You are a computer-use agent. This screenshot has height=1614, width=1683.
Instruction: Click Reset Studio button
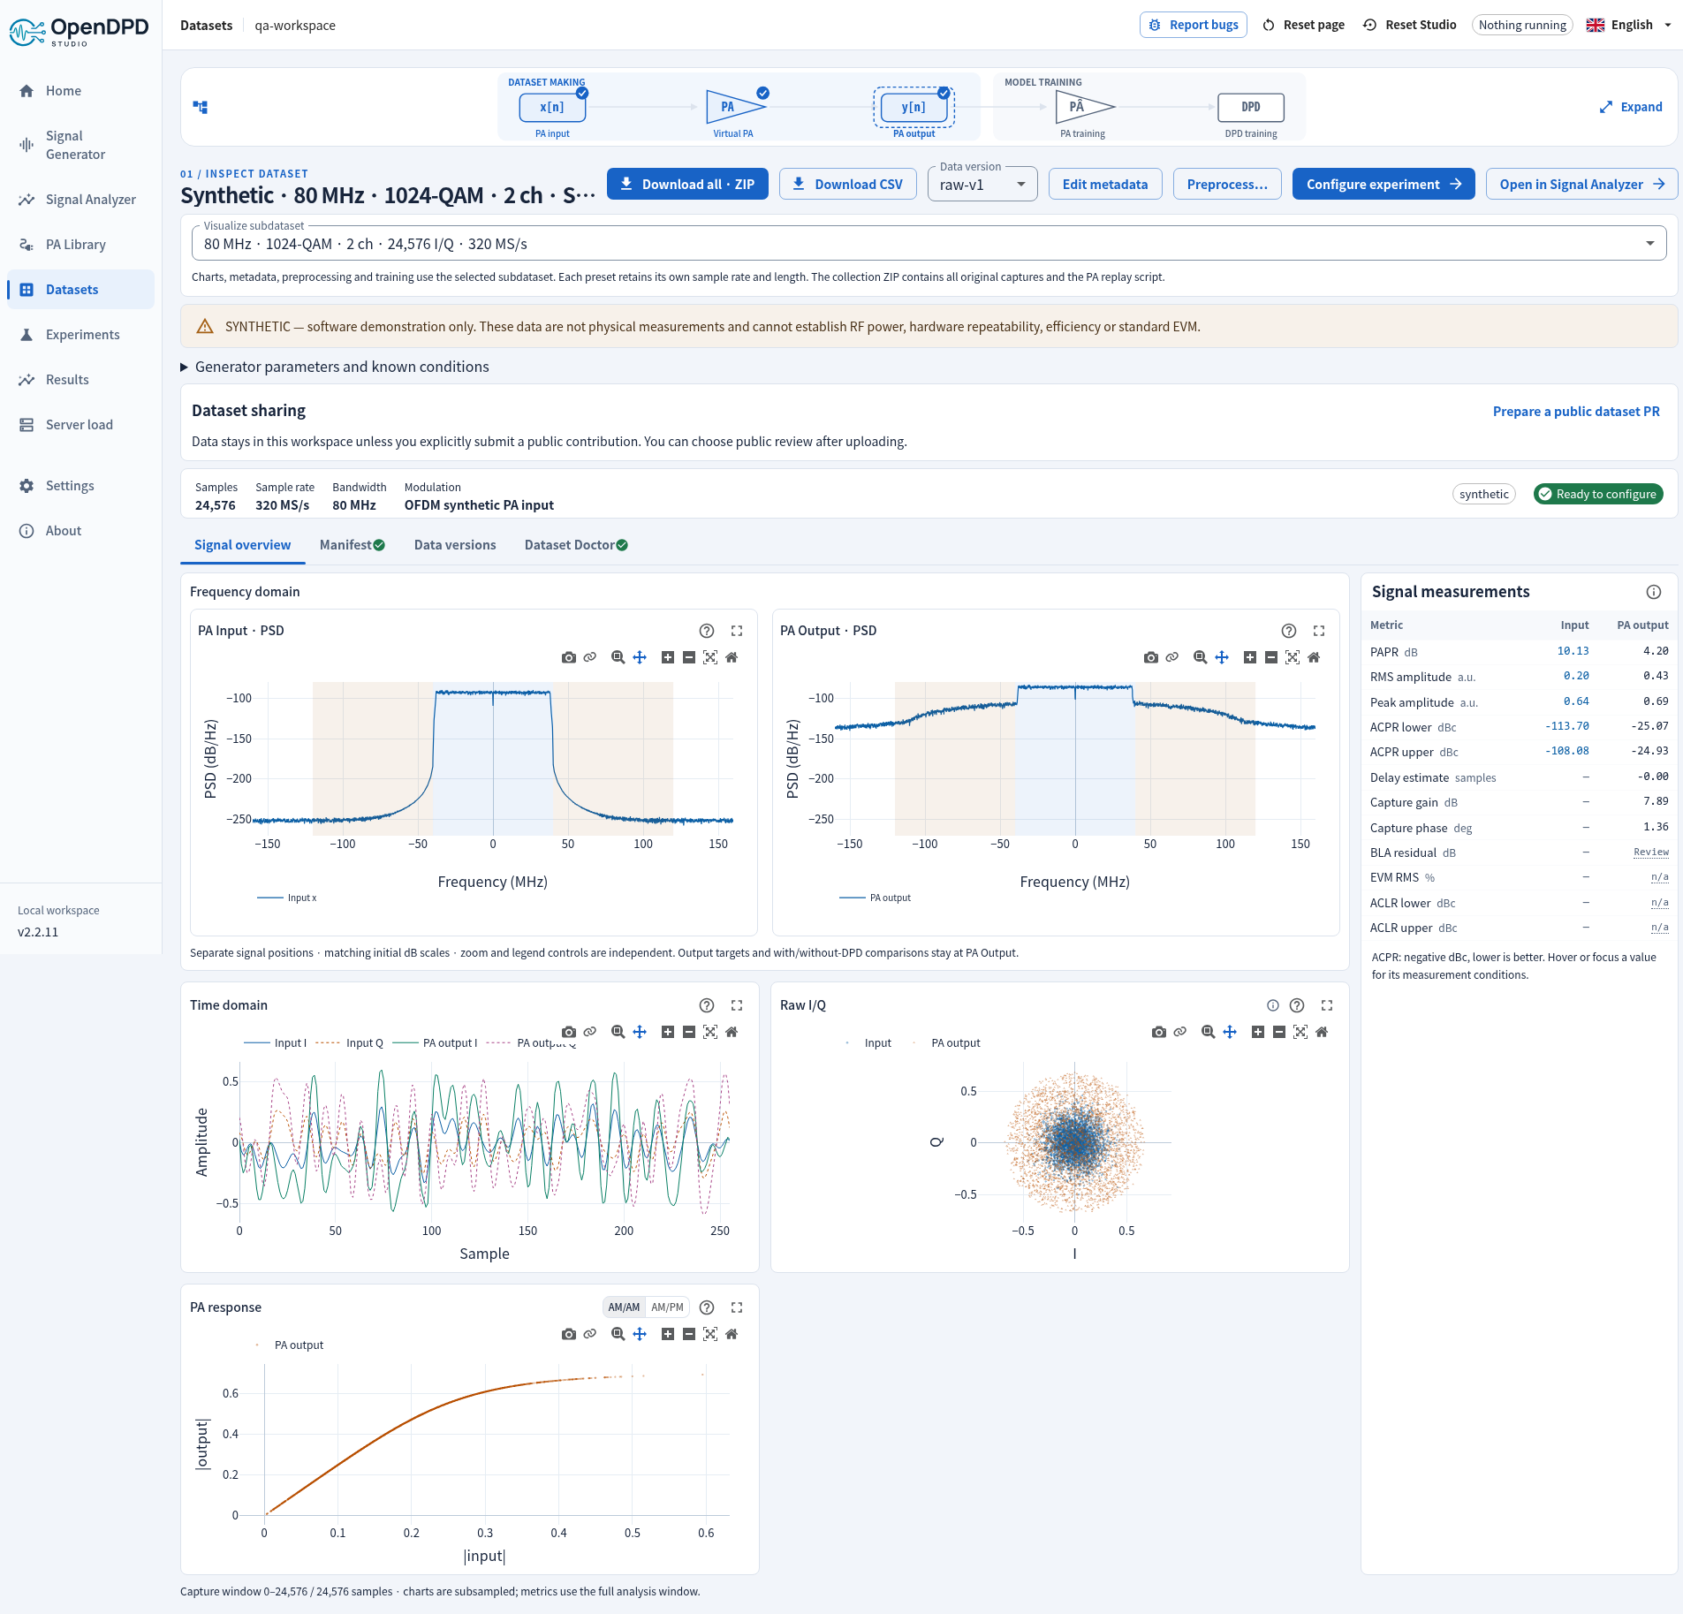click(x=1410, y=25)
